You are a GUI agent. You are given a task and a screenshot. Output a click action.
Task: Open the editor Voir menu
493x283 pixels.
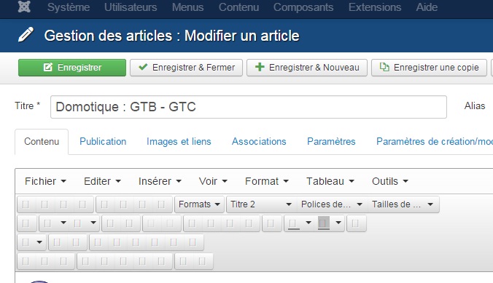click(x=213, y=181)
